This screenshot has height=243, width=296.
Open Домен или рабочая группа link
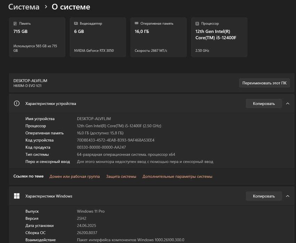point(74,176)
